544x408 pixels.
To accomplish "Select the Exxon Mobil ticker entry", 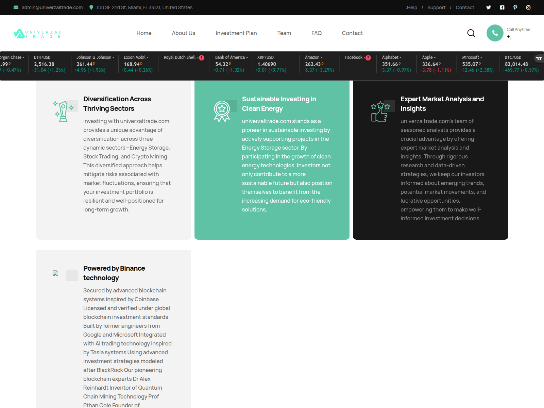I will [x=138, y=64].
